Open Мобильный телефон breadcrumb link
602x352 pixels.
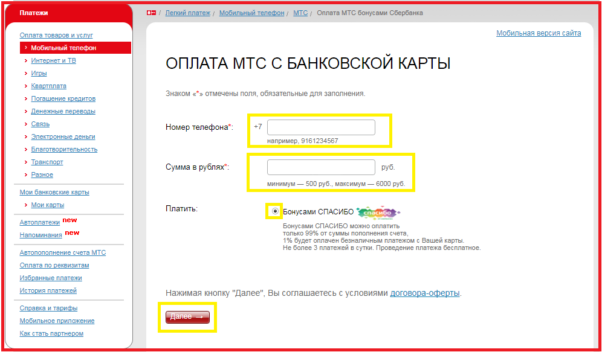point(252,13)
